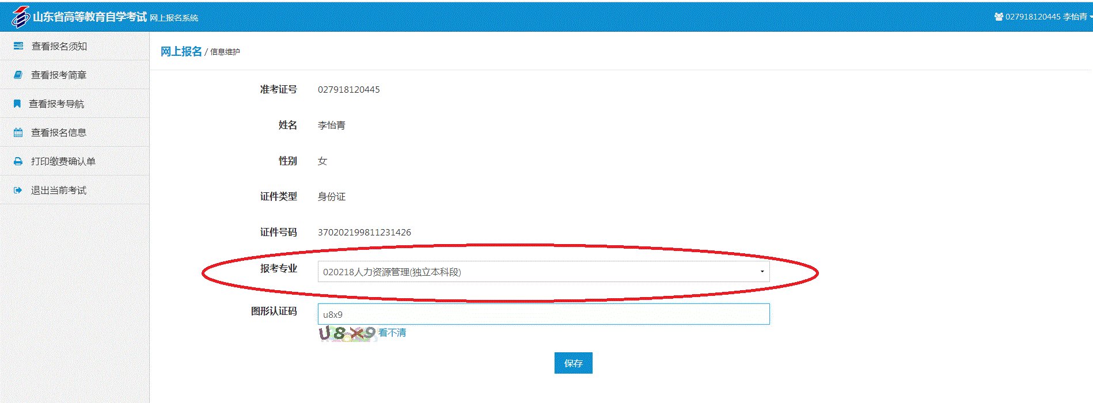Click the user group icon in header

[x=999, y=17]
